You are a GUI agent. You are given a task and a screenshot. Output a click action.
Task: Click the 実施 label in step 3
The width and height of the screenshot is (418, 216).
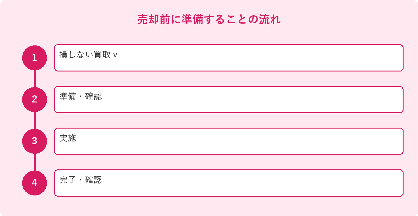click(68, 138)
